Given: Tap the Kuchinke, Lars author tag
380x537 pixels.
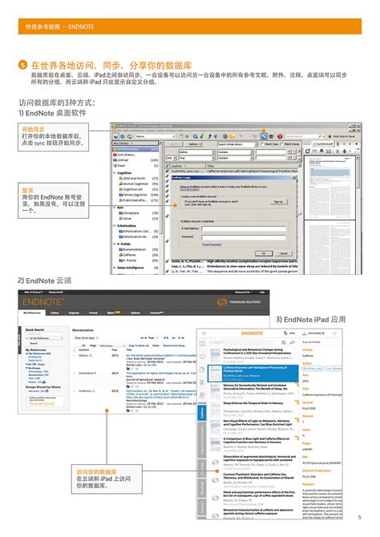Looking at the screenshot, I should (313, 369).
